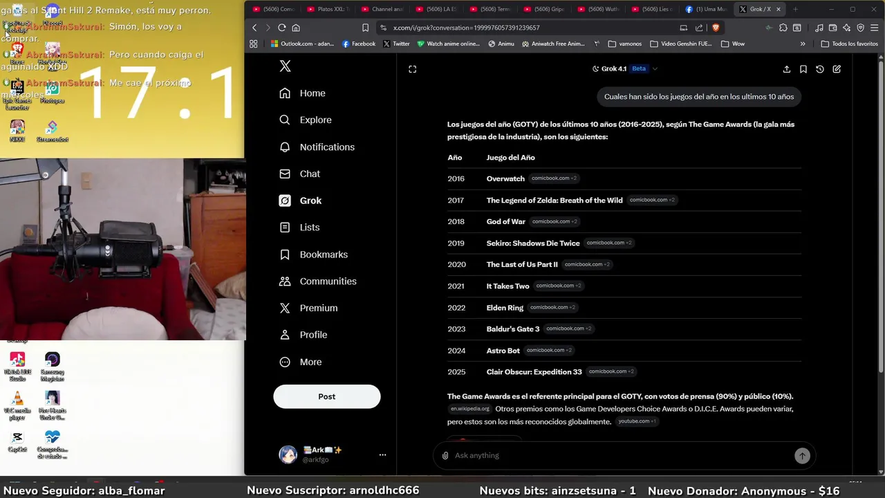Open browser extensions puzzle icon
885x498 pixels.
783,28
